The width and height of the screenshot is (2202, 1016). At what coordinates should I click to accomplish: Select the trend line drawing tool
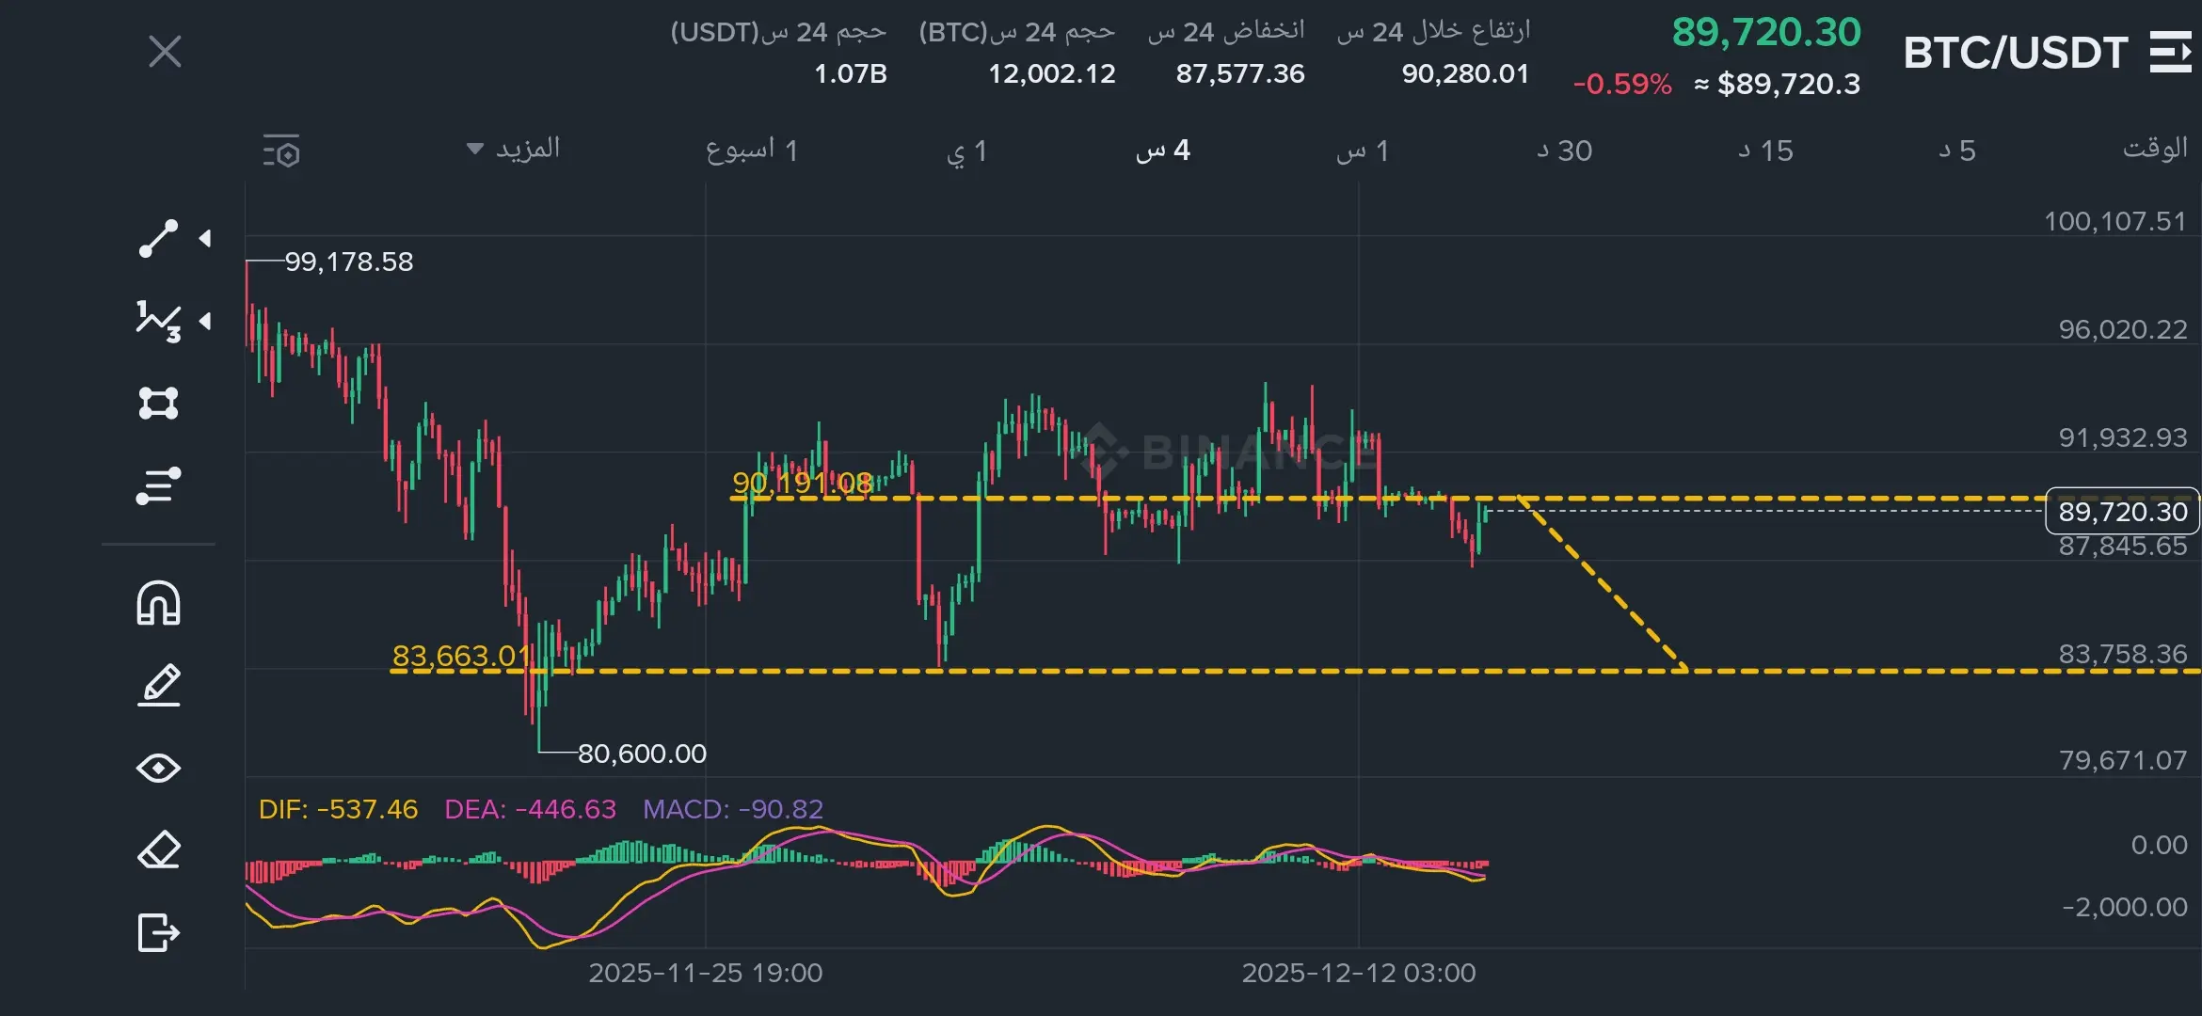[158, 239]
